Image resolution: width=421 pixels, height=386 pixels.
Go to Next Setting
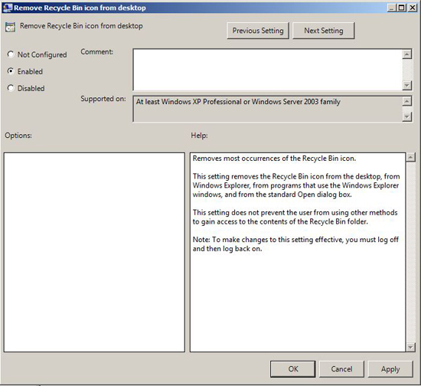pos(324,31)
